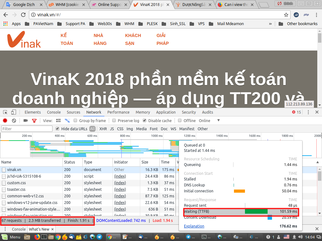Expand the hidden bookmarks chevron

coord(270,24)
